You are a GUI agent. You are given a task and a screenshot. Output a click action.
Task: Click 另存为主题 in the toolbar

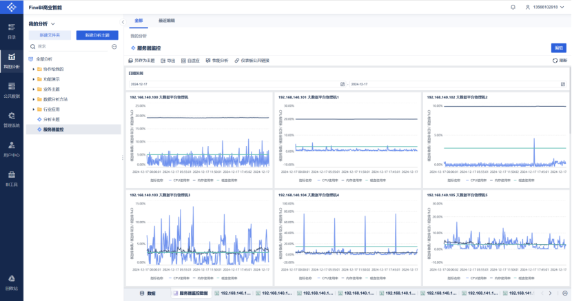click(142, 61)
